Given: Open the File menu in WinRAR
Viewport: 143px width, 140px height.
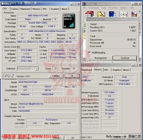Looking at the screenshot, I should 84,8.
